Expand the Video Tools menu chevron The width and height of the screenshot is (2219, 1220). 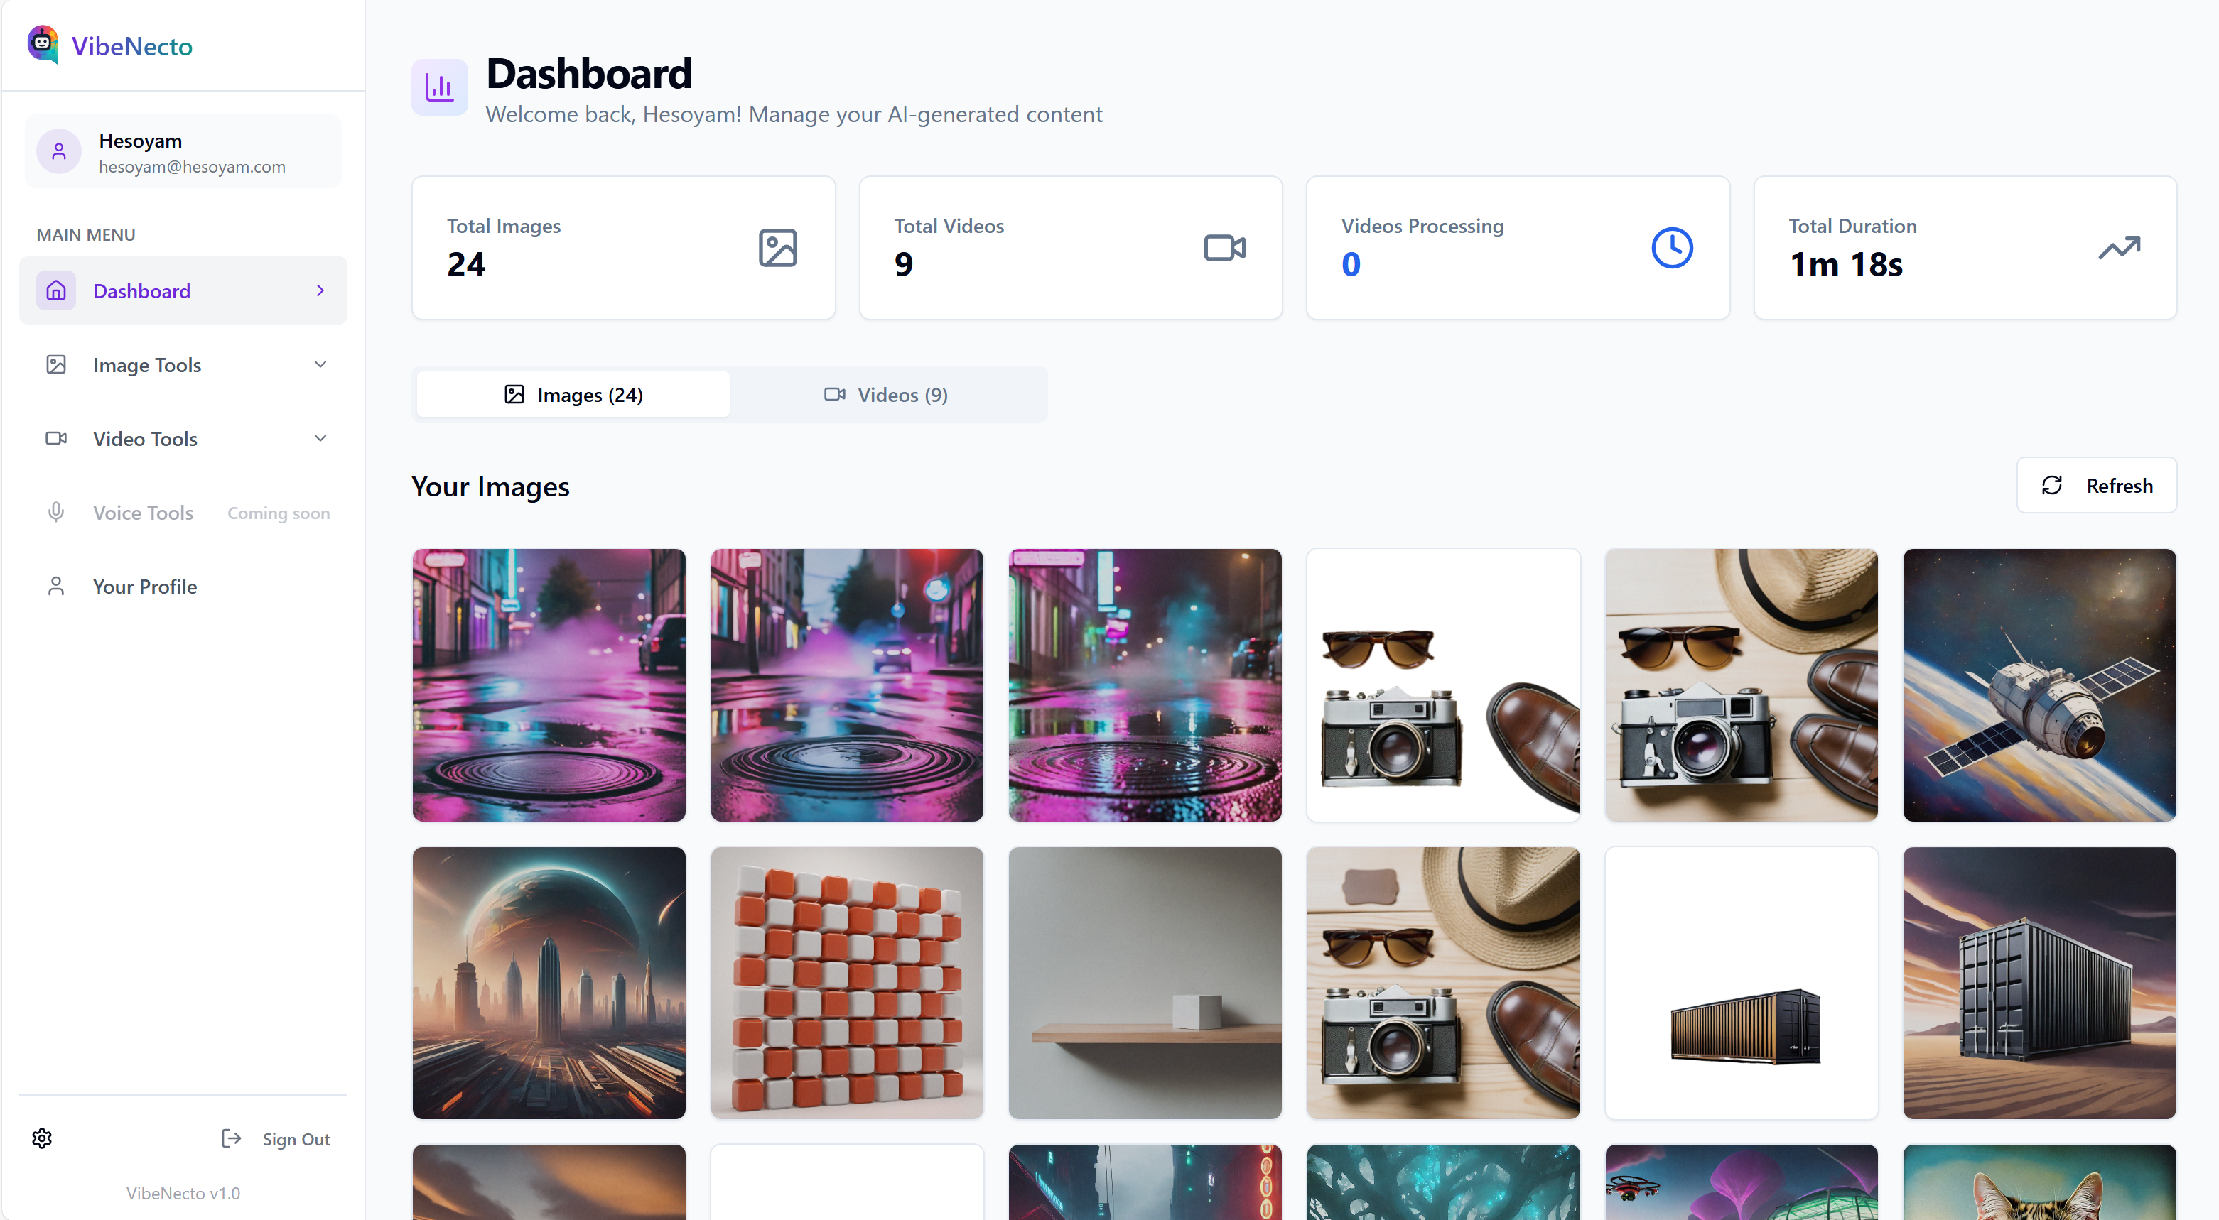pyautogui.click(x=320, y=438)
